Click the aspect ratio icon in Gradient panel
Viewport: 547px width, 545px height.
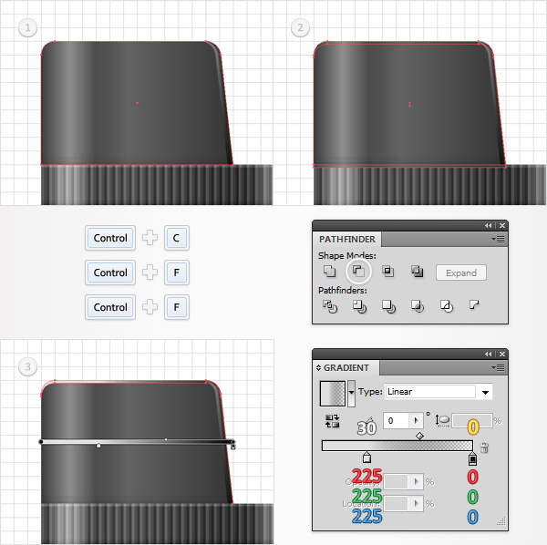(442, 420)
